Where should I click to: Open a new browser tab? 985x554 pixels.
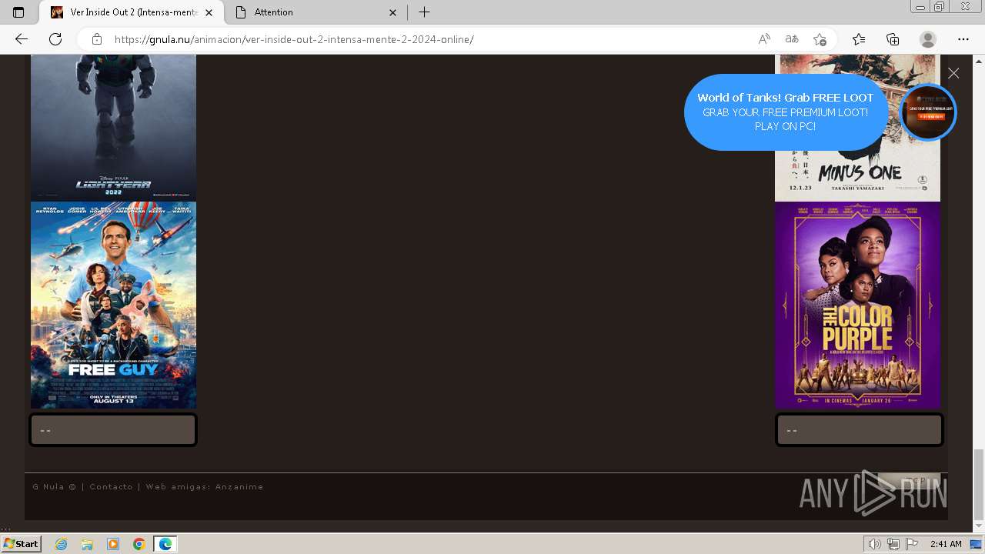(424, 12)
